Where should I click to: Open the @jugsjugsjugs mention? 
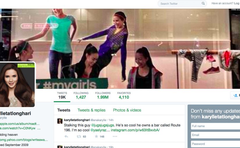(x=103, y=125)
